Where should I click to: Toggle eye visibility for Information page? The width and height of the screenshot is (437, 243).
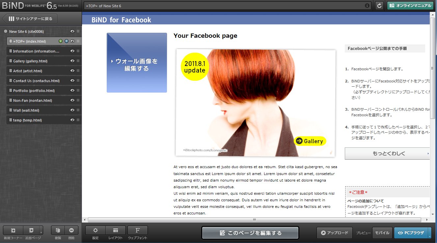(72, 51)
